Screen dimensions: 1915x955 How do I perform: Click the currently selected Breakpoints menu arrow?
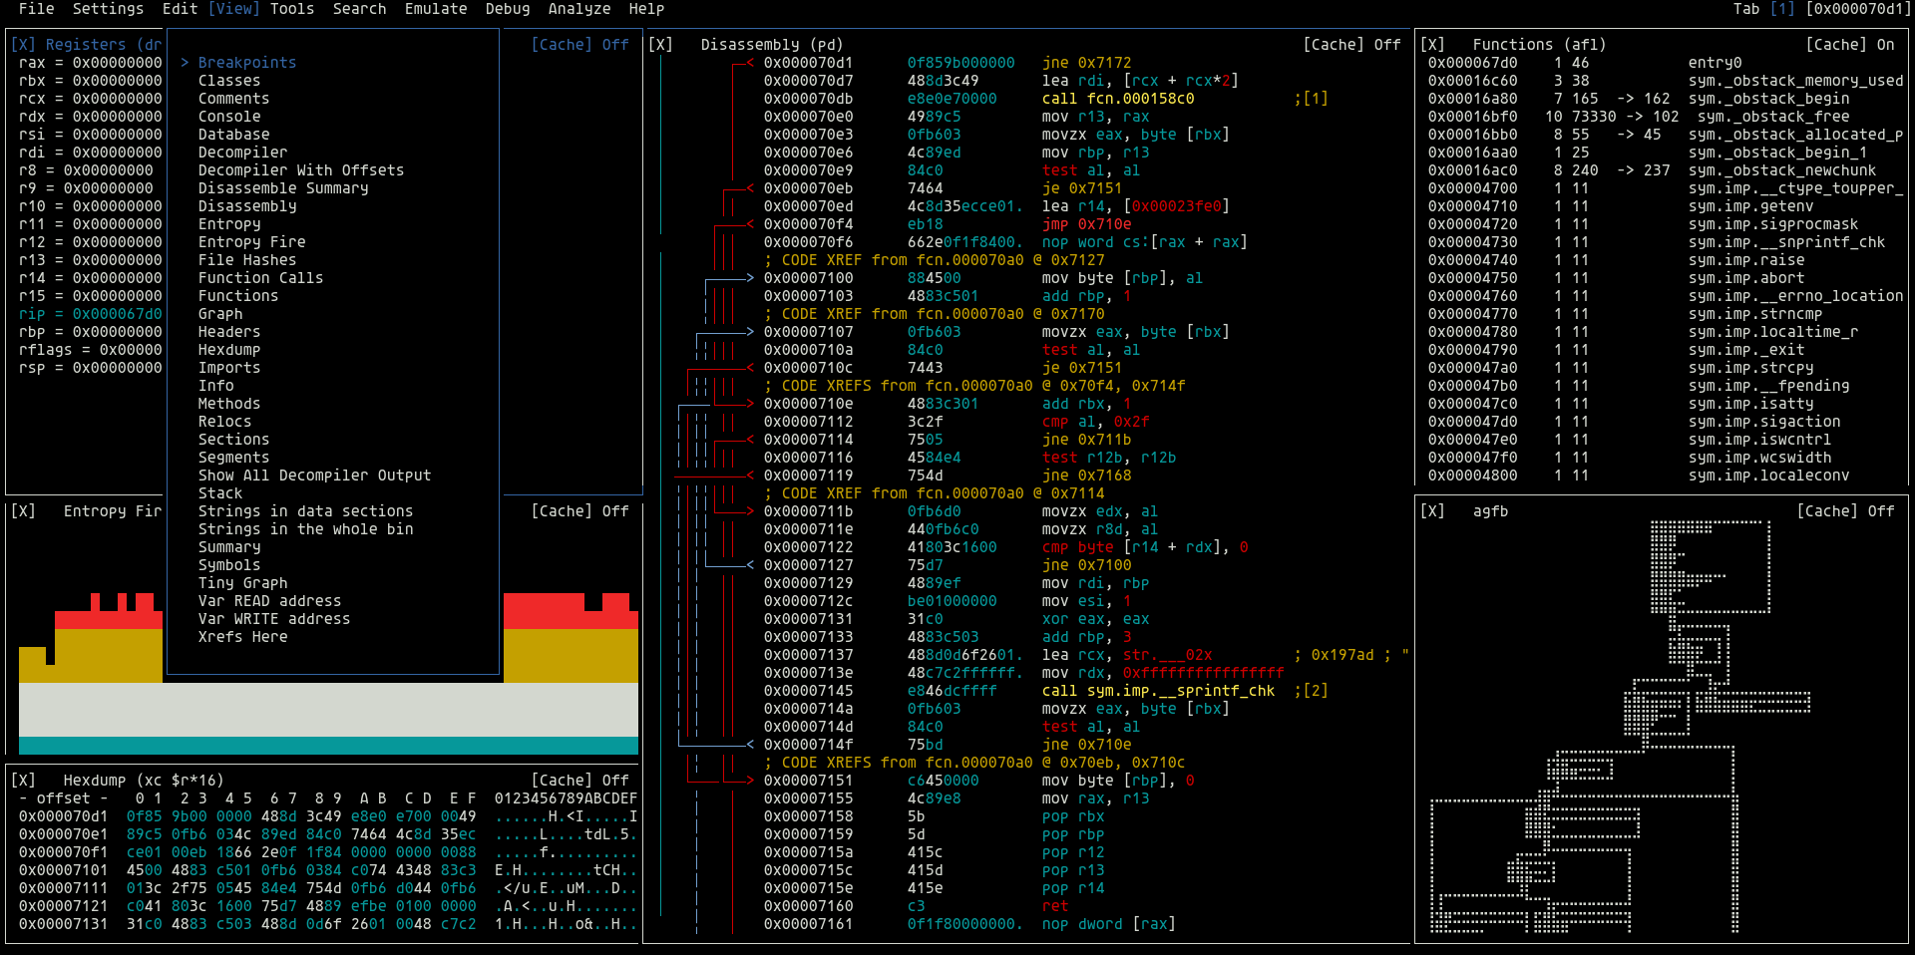[x=185, y=62]
